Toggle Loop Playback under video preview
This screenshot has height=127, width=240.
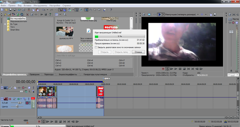pyautogui.click(x=167, y=69)
